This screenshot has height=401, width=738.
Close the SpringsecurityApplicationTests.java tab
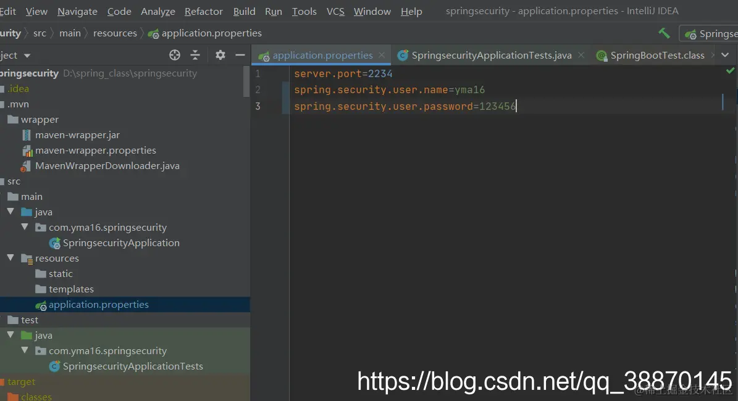(581, 55)
